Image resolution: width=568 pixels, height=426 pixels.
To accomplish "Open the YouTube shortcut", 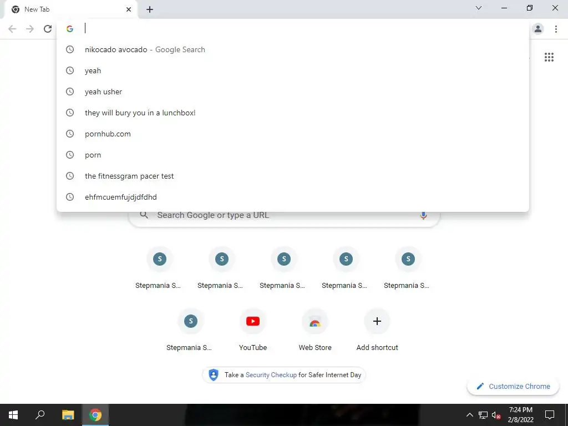I will pos(253,331).
